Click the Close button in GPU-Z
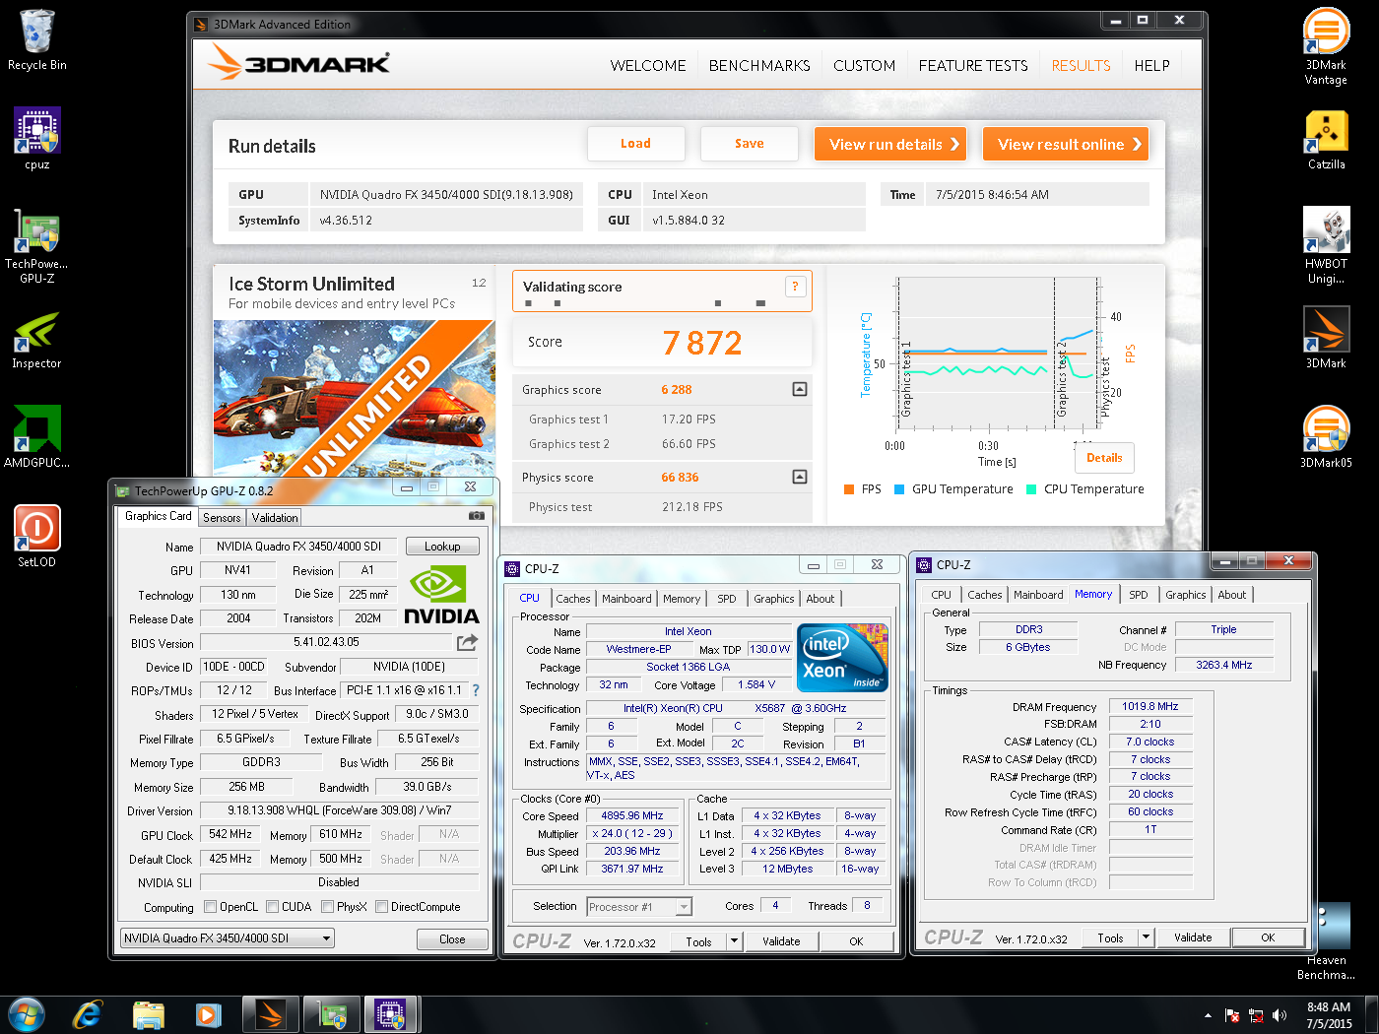Image resolution: width=1379 pixels, height=1034 pixels. 452,939
